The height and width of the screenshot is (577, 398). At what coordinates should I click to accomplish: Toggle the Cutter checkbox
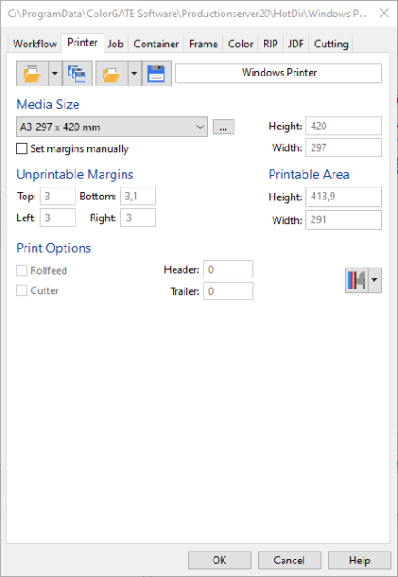pyautogui.click(x=22, y=290)
